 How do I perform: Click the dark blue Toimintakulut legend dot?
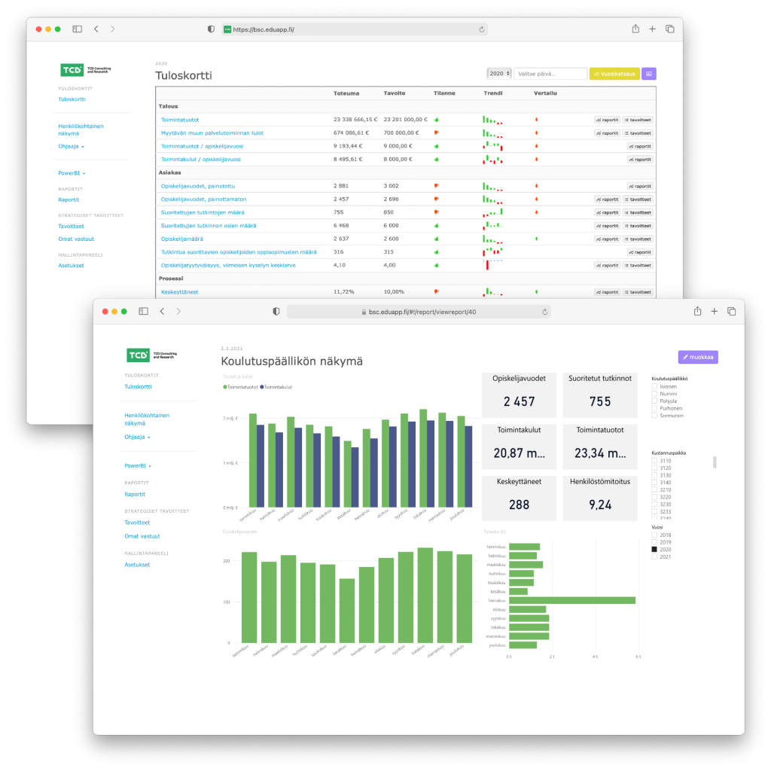[261, 387]
